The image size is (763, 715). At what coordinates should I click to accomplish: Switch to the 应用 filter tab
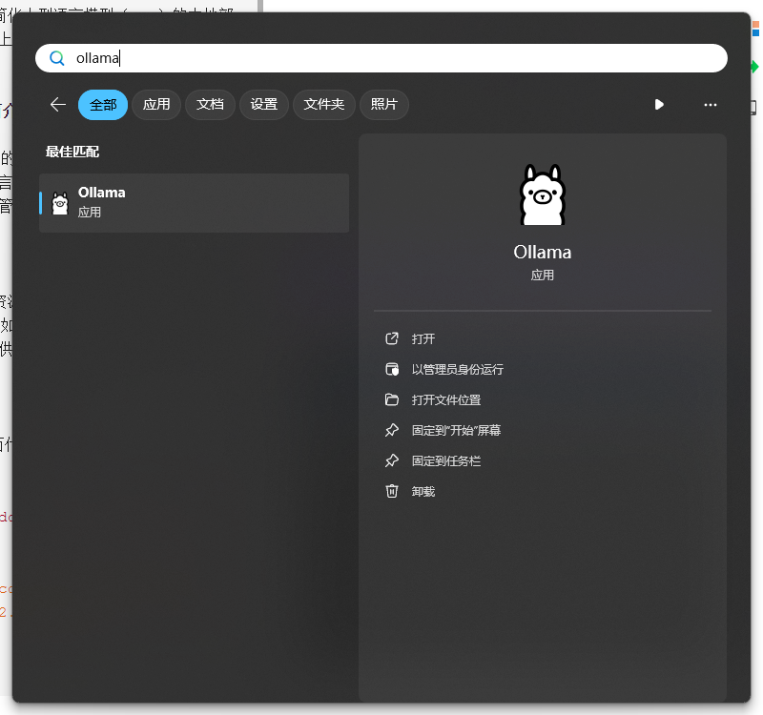coord(156,105)
